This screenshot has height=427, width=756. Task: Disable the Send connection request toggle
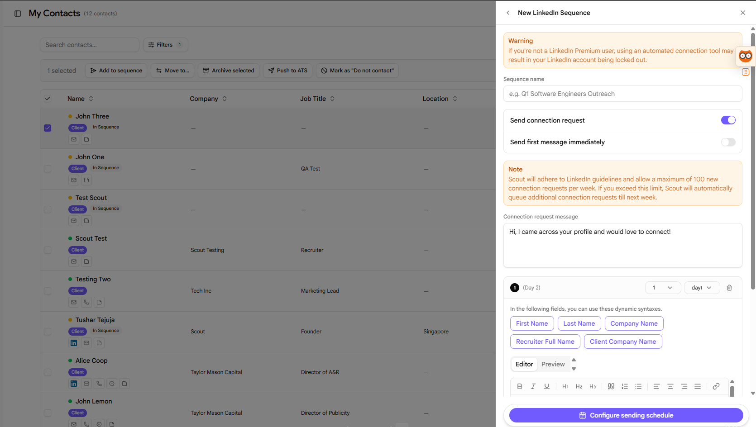(728, 120)
